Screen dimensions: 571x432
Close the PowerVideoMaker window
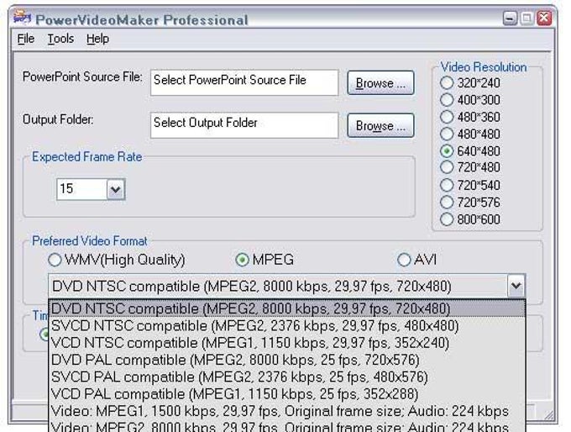pos(544,18)
